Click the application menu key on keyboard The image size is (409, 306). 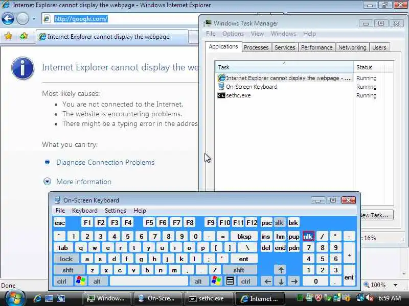click(230, 281)
